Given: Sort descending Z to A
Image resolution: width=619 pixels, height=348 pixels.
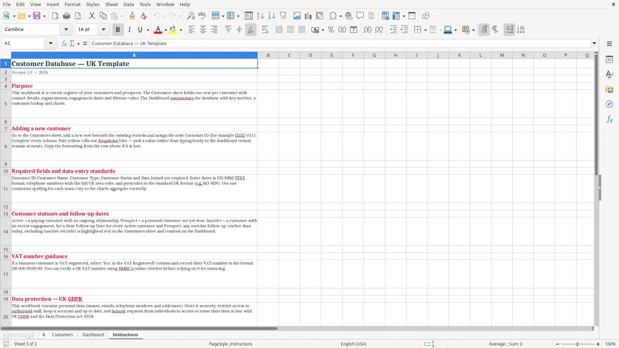Looking at the screenshot, I should coord(272,16).
